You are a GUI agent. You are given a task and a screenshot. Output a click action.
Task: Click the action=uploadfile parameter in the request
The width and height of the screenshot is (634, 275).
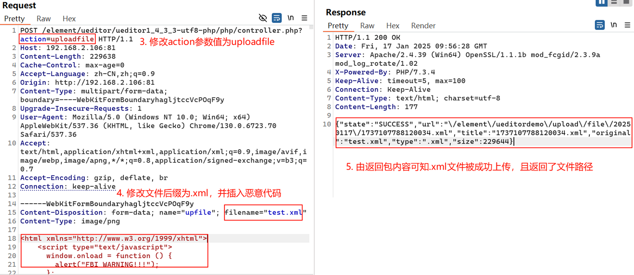pyautogui.click(x=57, y=39)
